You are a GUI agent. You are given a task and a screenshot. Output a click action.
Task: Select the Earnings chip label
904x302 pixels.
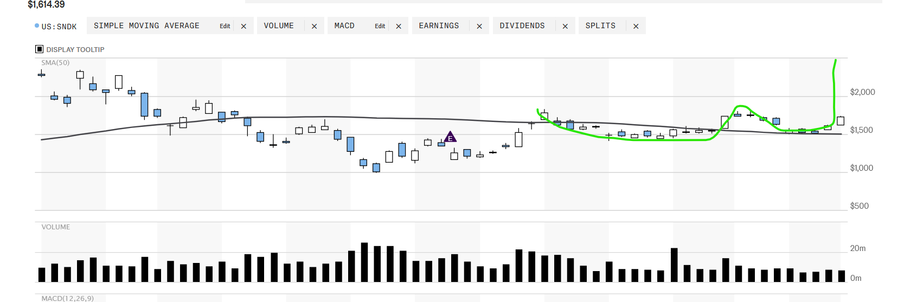(439, 25)
